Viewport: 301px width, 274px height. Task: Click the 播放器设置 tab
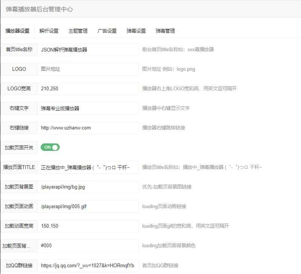tap(17, 31)
